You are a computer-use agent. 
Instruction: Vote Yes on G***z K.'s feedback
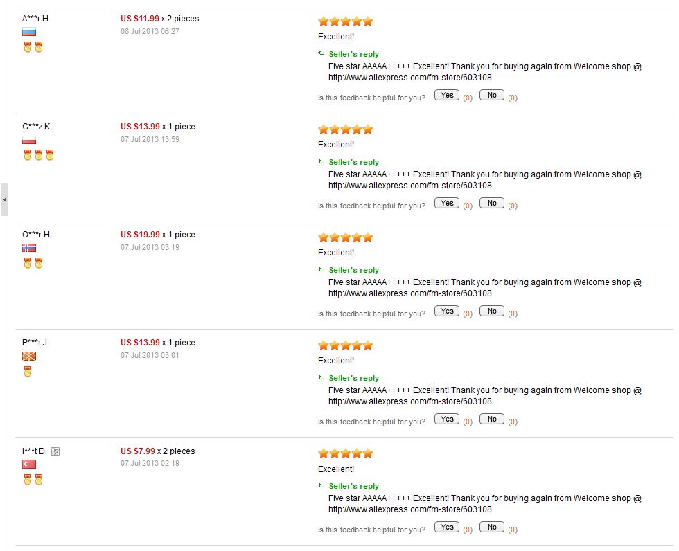(x=447, y=204)
